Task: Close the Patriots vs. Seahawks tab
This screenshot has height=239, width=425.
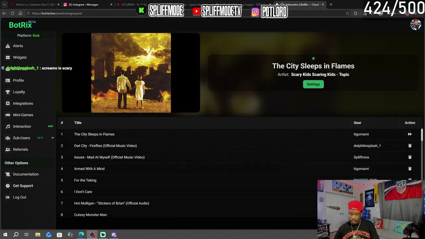Action: click(x=58, y=5)
